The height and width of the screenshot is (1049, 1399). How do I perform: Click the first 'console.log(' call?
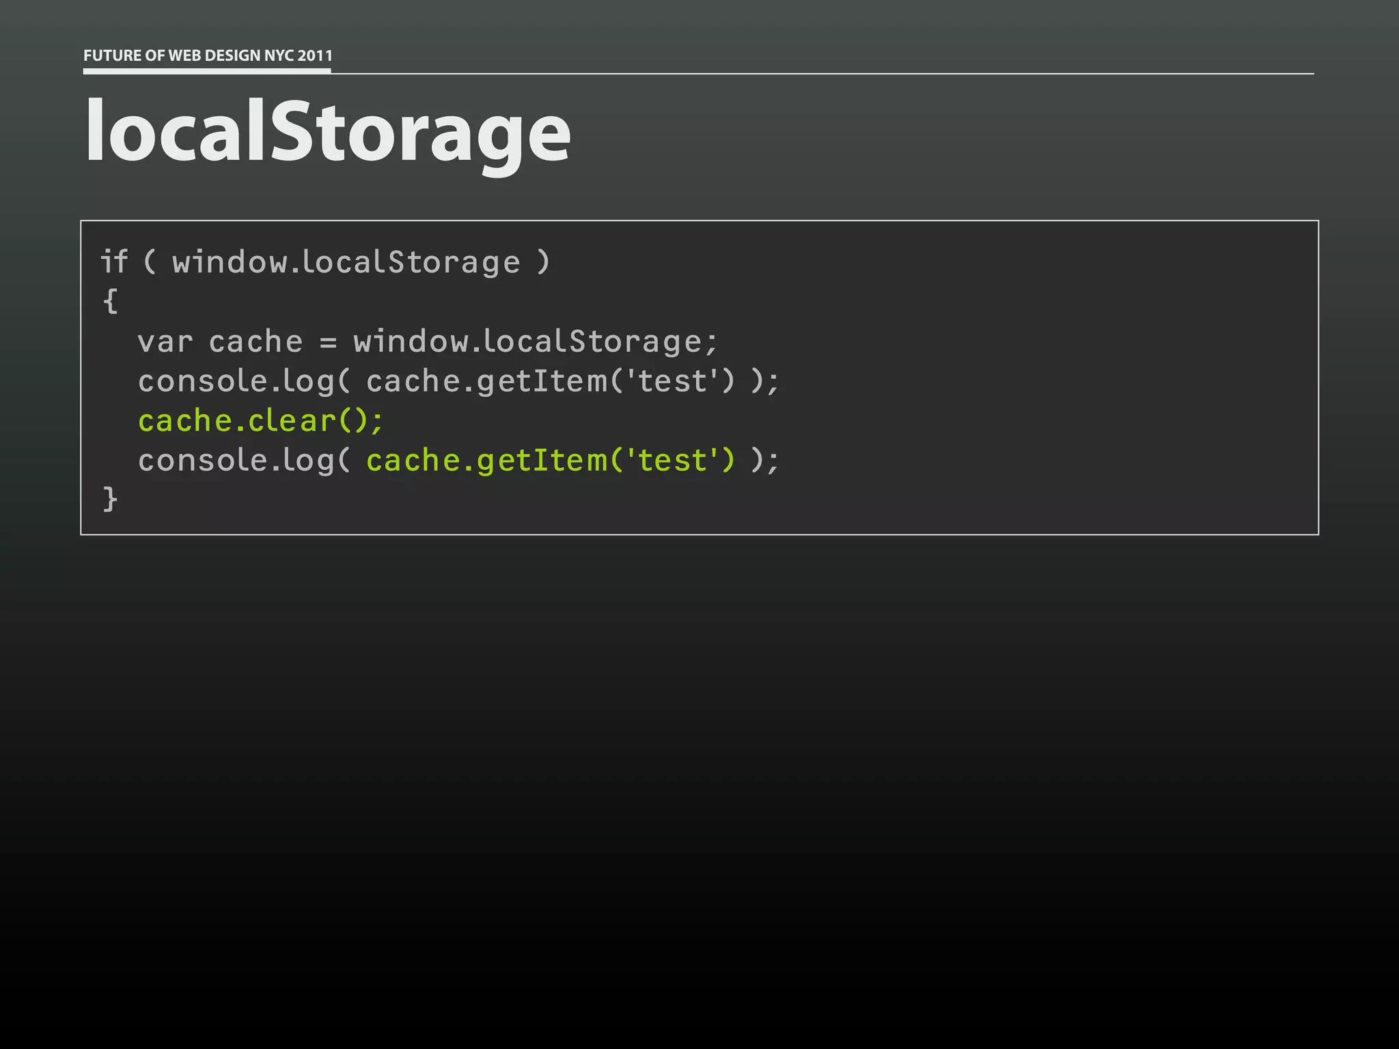pos(244,382)
